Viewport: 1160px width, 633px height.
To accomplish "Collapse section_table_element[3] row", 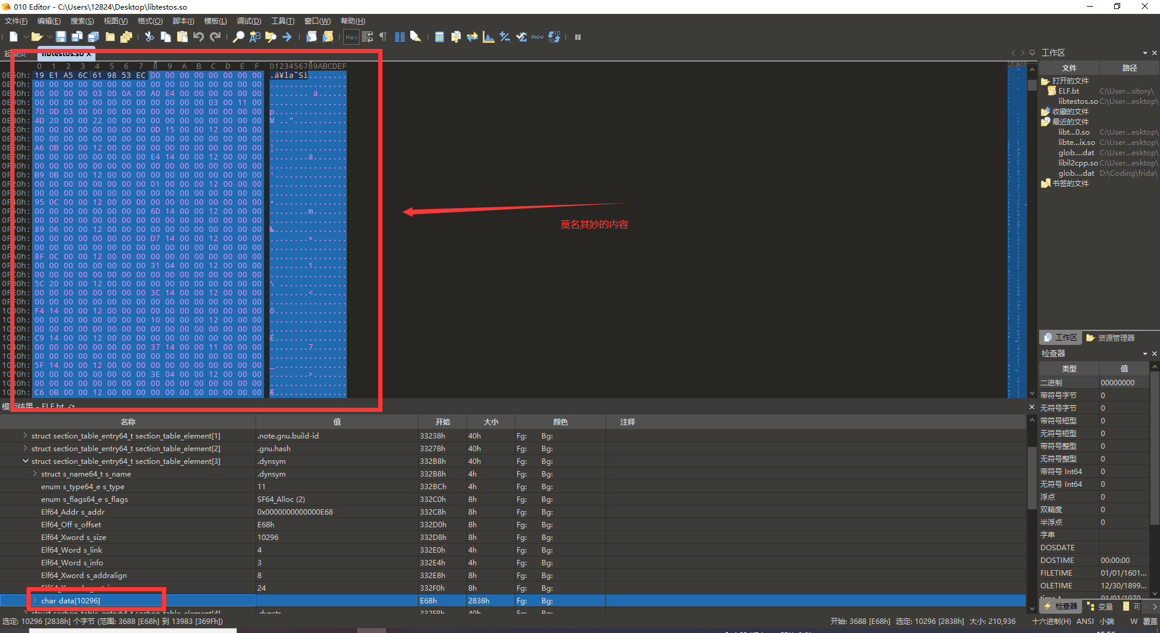I will click(x=25, y=461).
